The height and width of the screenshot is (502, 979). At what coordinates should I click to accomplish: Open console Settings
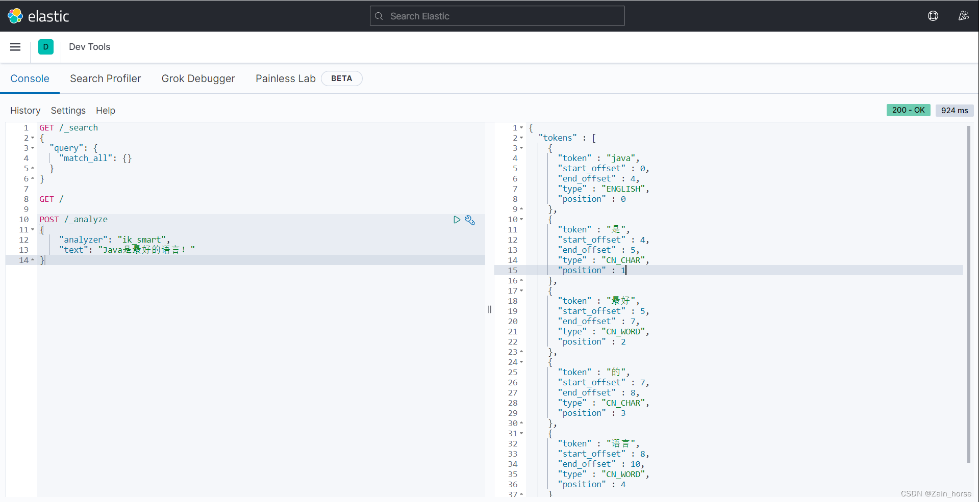point(68,111)
